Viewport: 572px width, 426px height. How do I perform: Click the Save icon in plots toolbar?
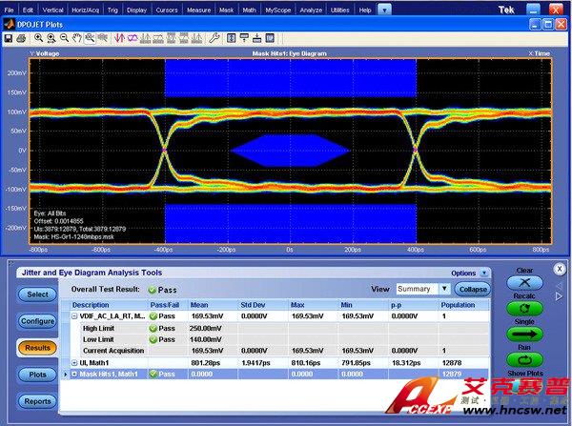tap(8, 38)
